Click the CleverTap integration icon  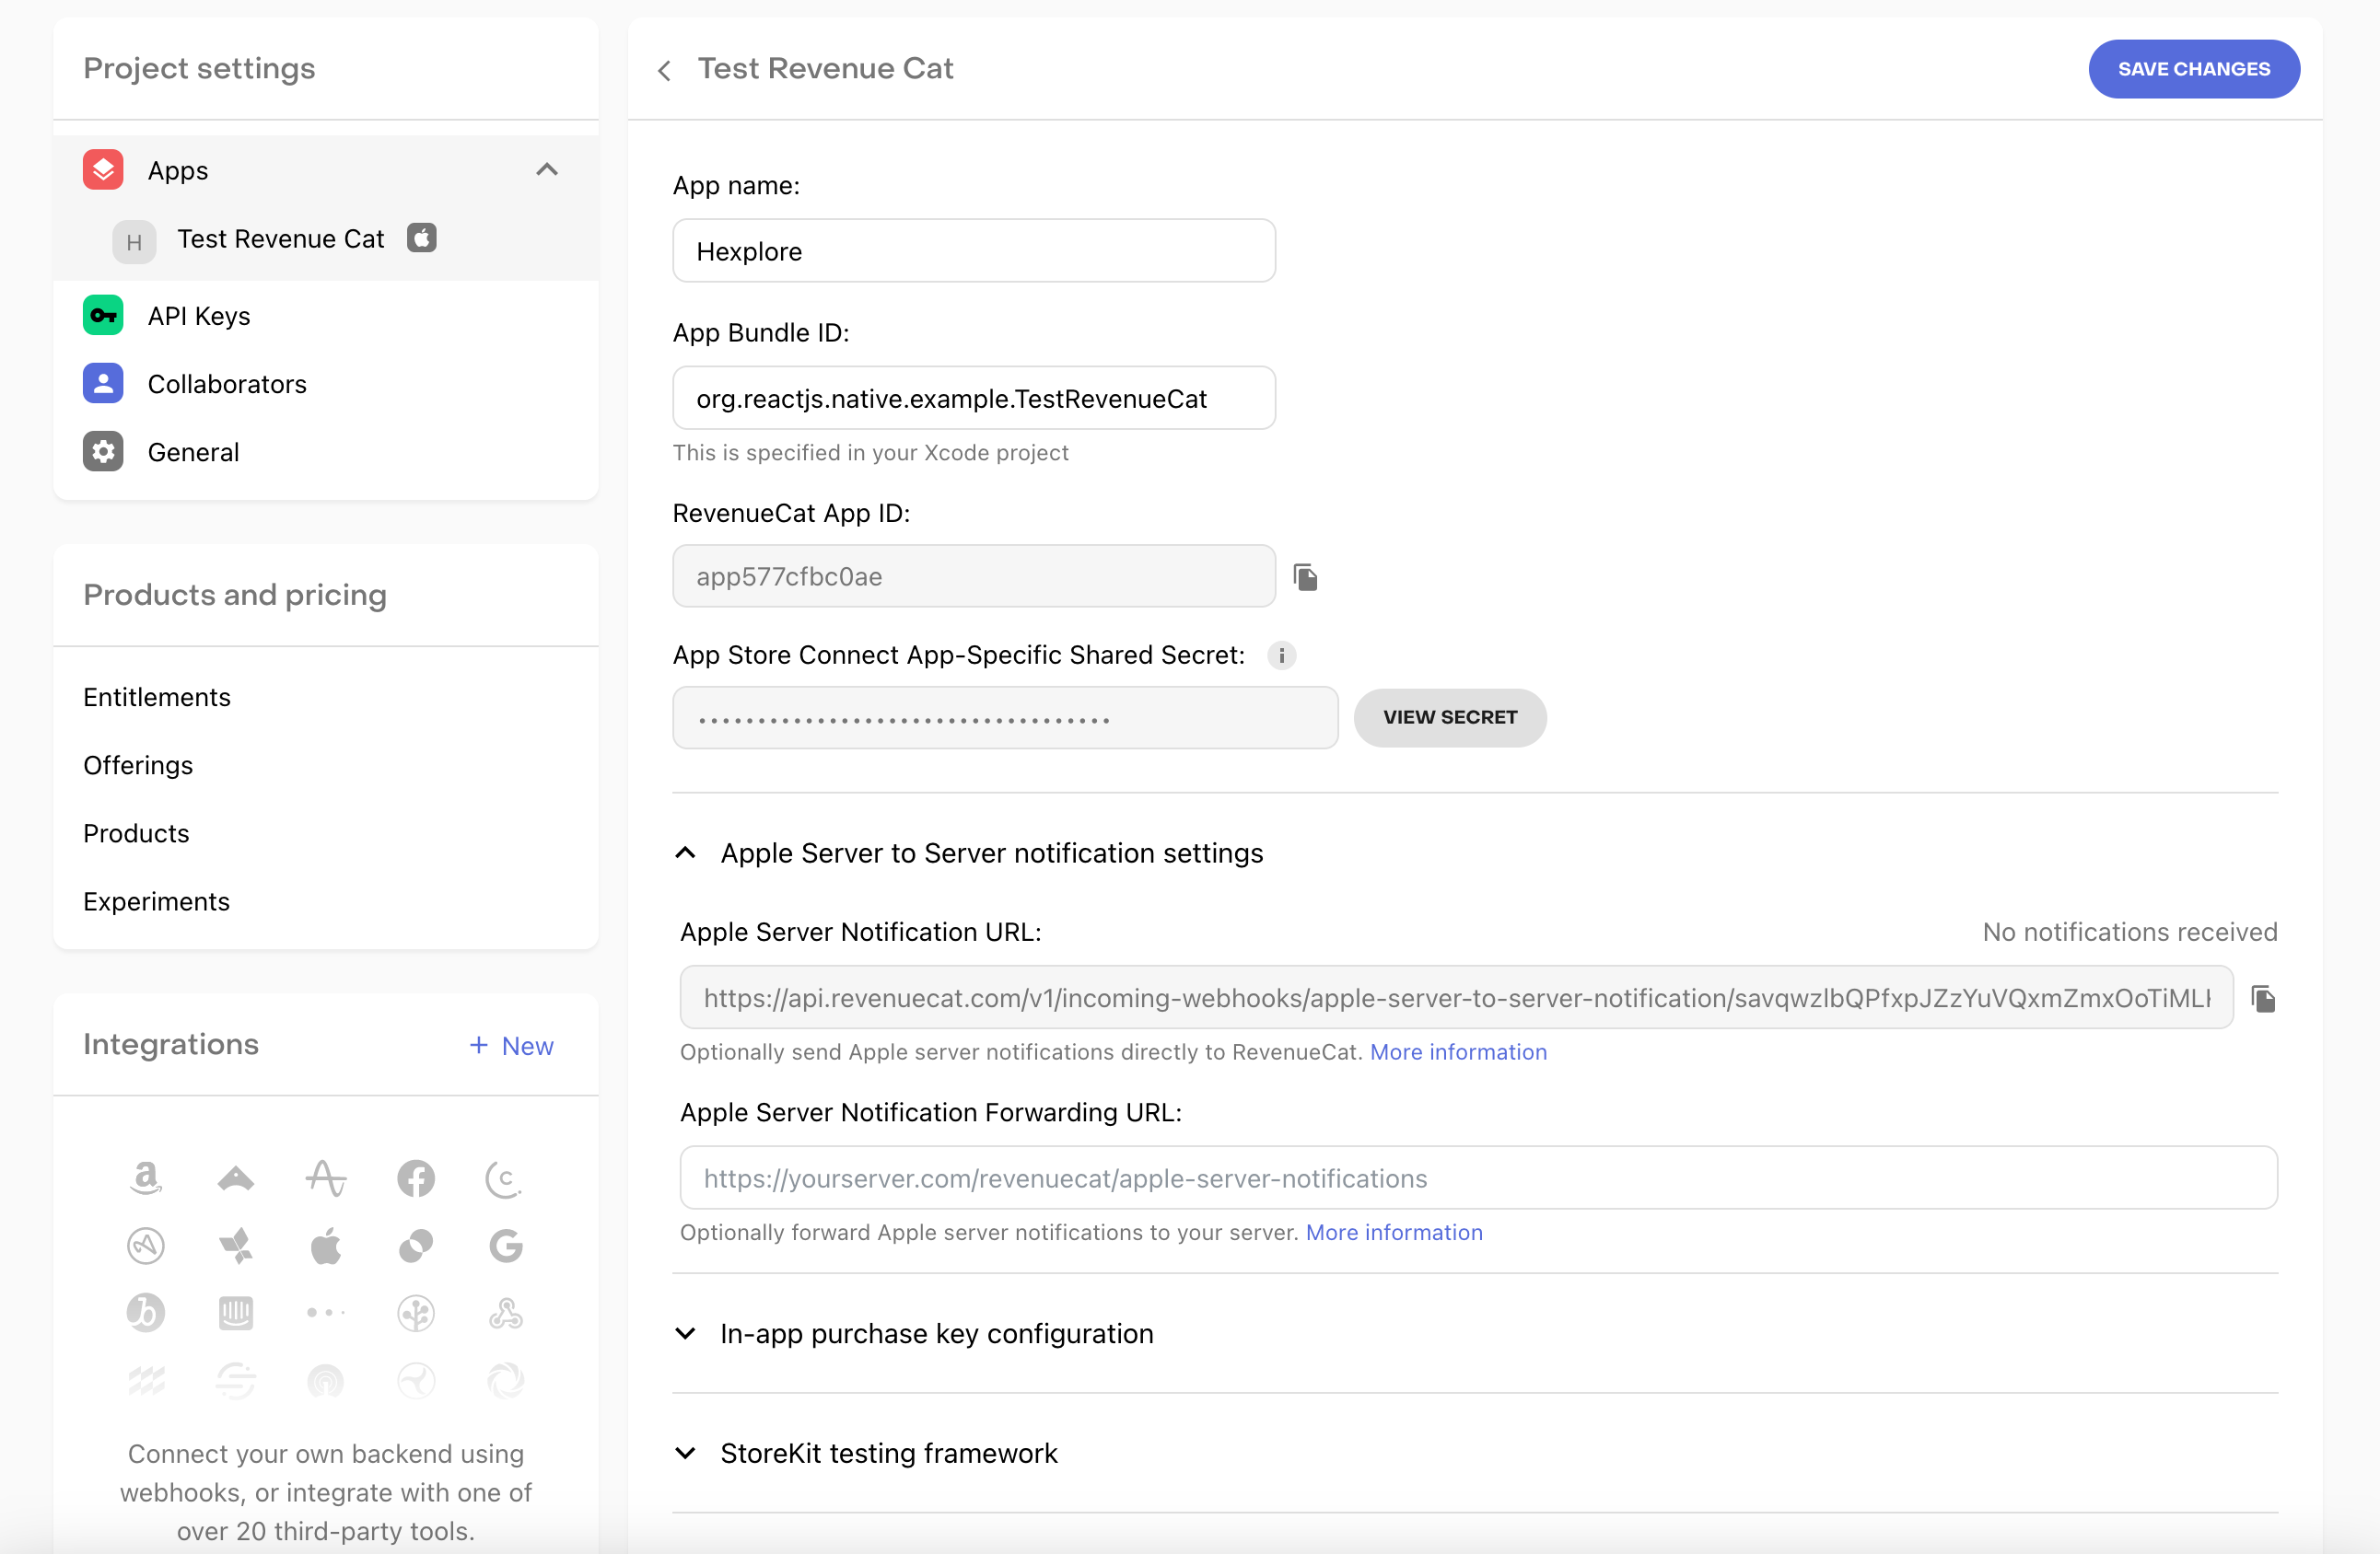point(505,1178)
